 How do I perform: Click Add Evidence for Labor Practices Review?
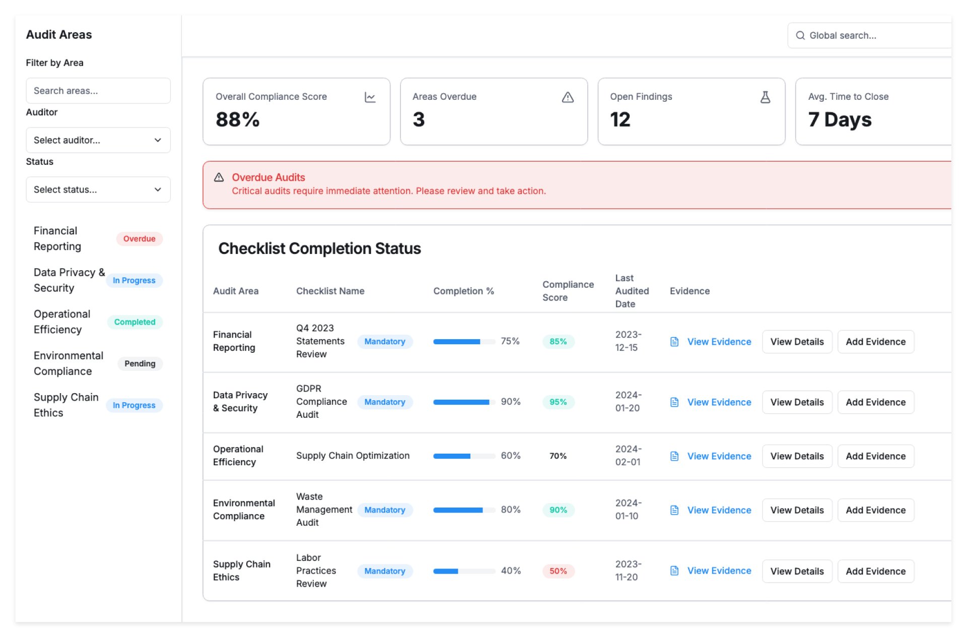[875, 571]
